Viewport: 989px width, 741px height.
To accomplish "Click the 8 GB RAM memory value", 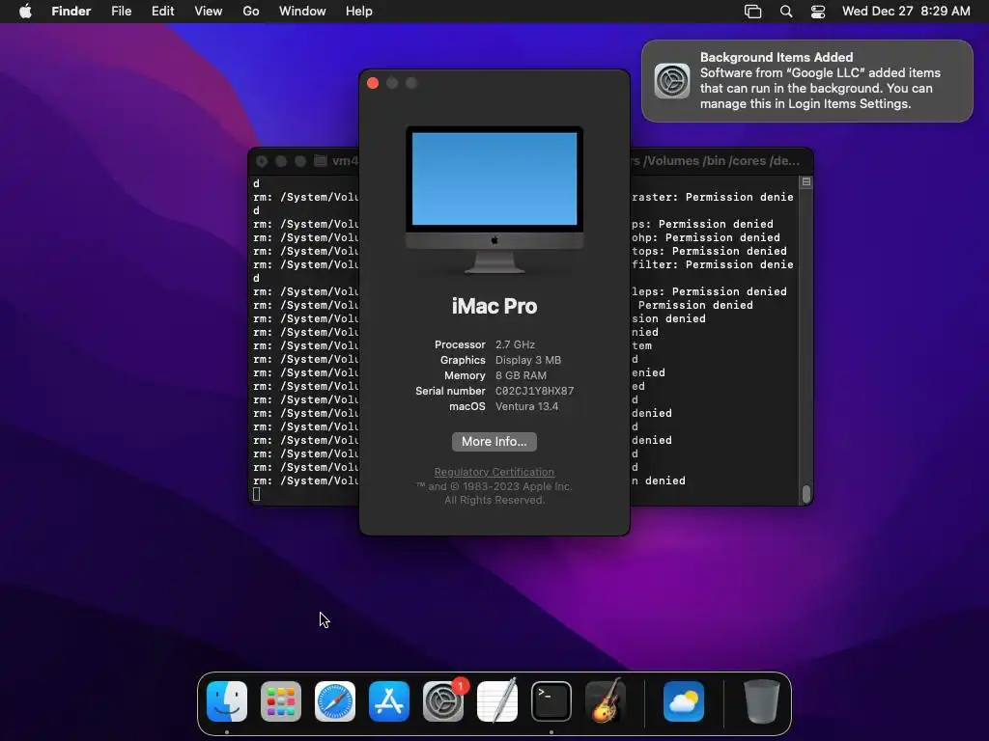I will pos(521,375).
